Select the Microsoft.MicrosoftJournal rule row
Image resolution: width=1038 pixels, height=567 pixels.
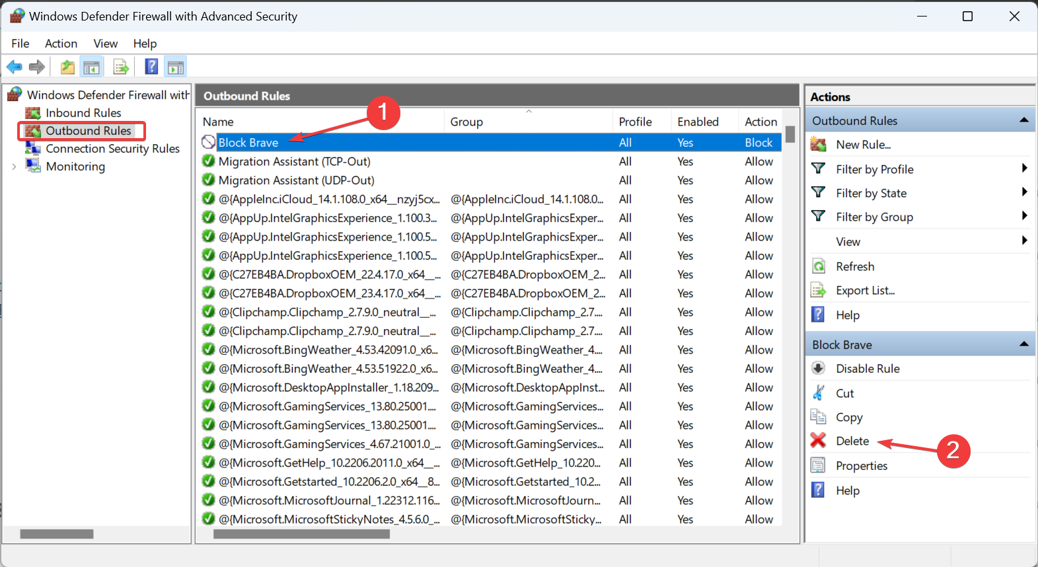pyautogui.click(x=490, y=500)
